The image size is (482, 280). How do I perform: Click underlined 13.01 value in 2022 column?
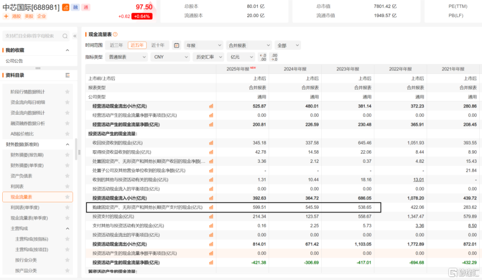418,180
